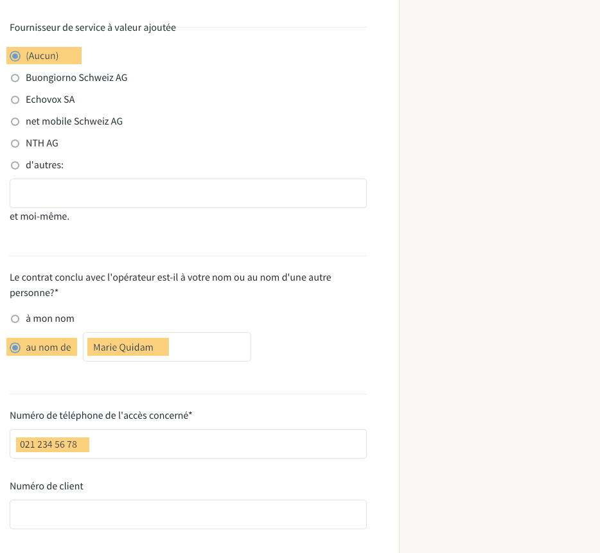Click the Buongiorno Schweiz AG label text
This screenshot has width=600, height=553.
[x=76, y=78]
